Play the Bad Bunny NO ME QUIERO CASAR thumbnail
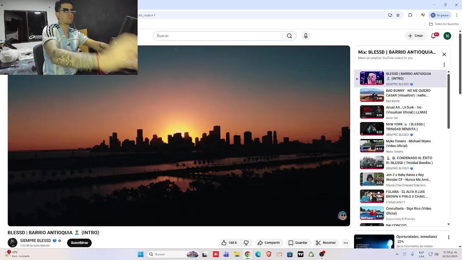Image resolution: width=462 pixels, height=260 pixels. click(x=372, y=95)
